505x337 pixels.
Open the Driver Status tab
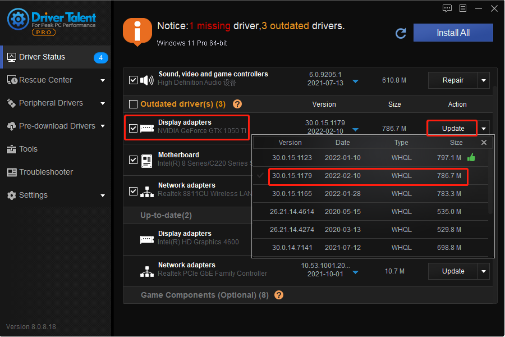(x=56, y=57)
